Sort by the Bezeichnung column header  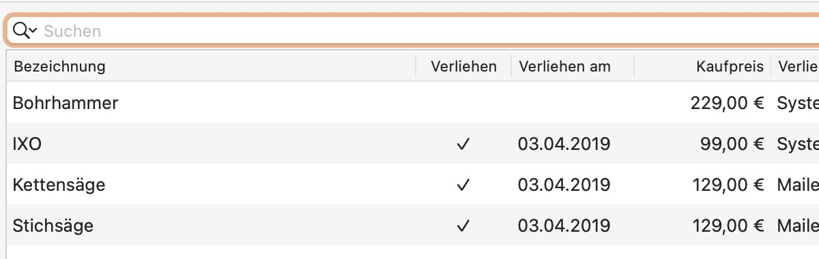click(212, 67)
